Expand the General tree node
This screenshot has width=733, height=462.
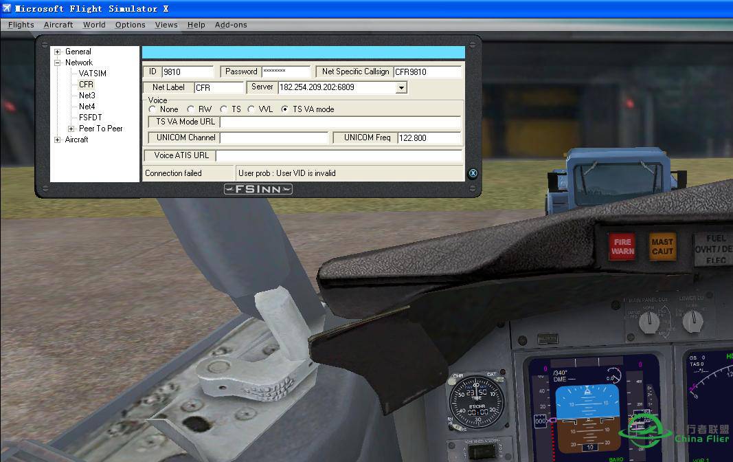[x=58, y=52]
